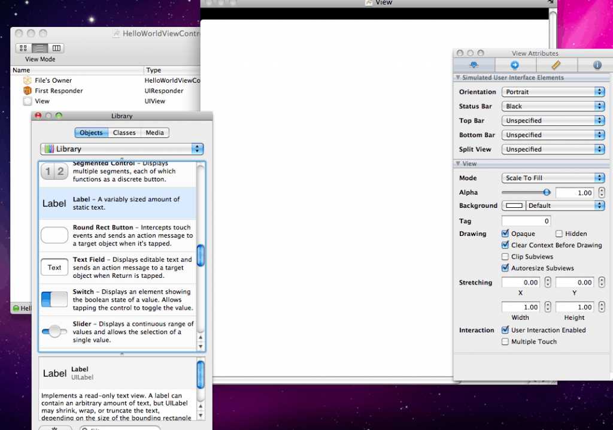Click the Stretching Width value field
The height and width of the screenshot is (430, 613).
pyautogui.click(x=521, y=307)
